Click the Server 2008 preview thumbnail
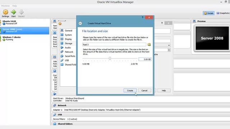Image resolution: width=230 pixels, height=129 pixels. tap(212, 38)
